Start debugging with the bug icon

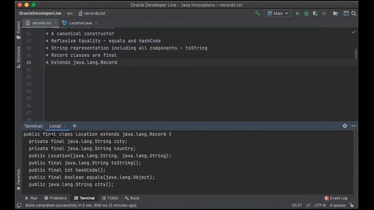tap(306, 13)
